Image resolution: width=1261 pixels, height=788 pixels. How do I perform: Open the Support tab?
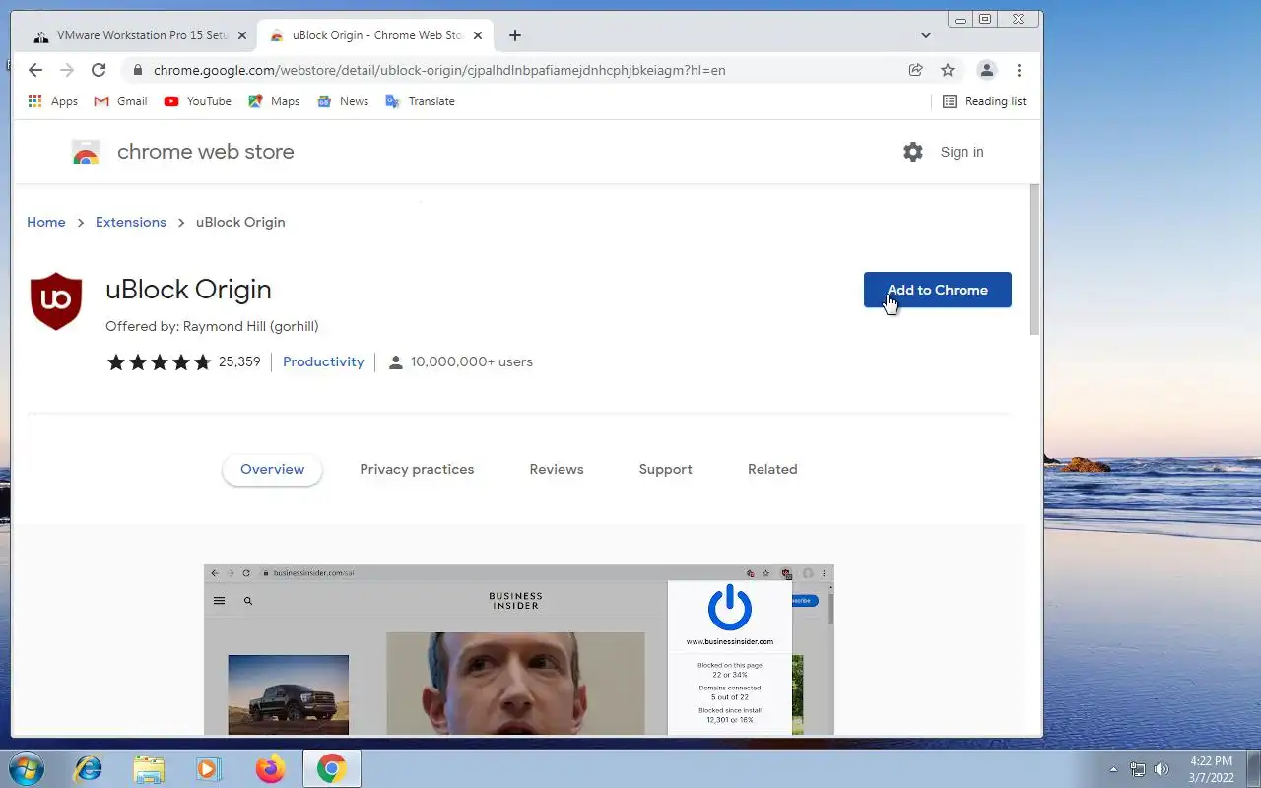click(x=665, y=470)
